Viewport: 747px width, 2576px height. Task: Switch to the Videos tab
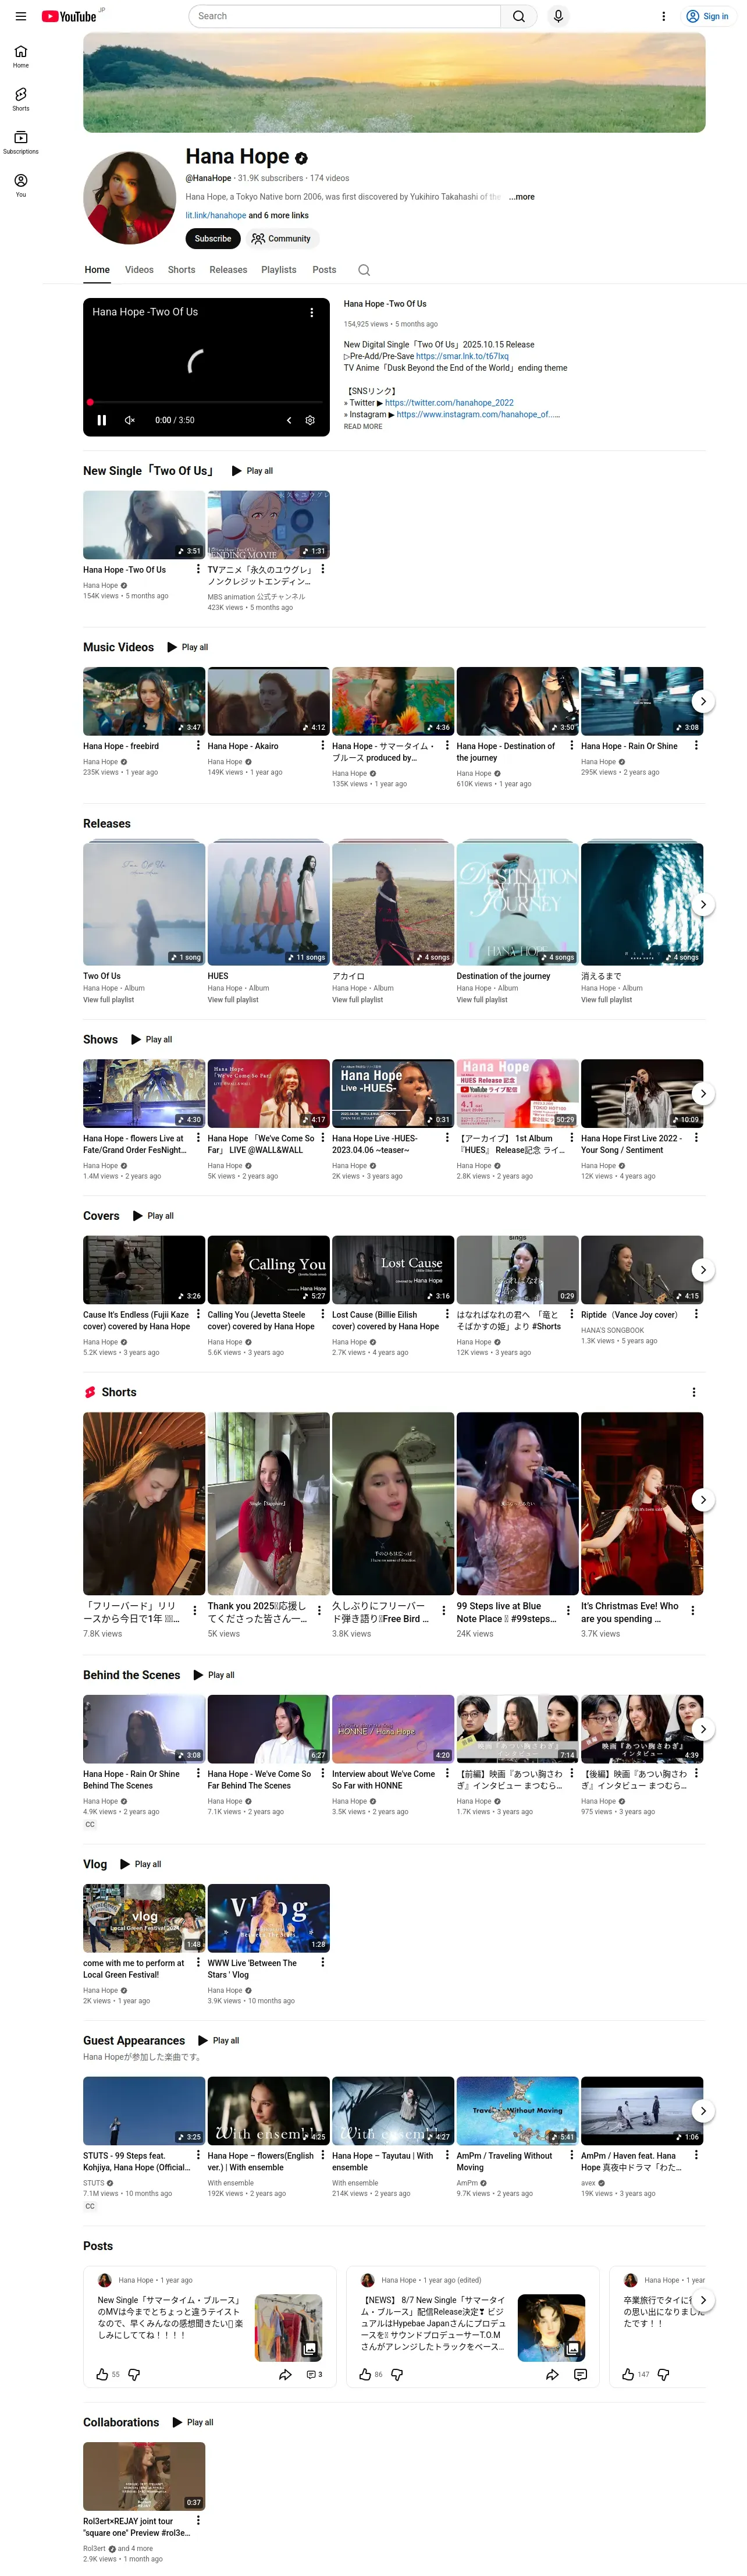pos(139,270)
